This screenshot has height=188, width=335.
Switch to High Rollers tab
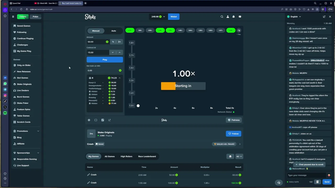pos(126,156)
